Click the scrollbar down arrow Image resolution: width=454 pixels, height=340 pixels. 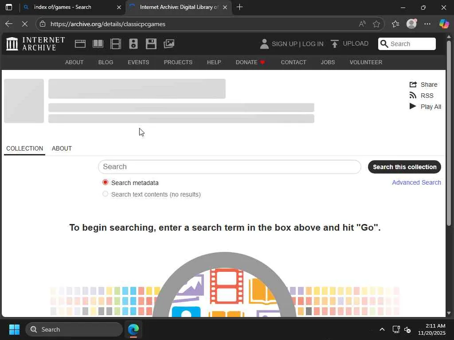(x=449, y=313)
